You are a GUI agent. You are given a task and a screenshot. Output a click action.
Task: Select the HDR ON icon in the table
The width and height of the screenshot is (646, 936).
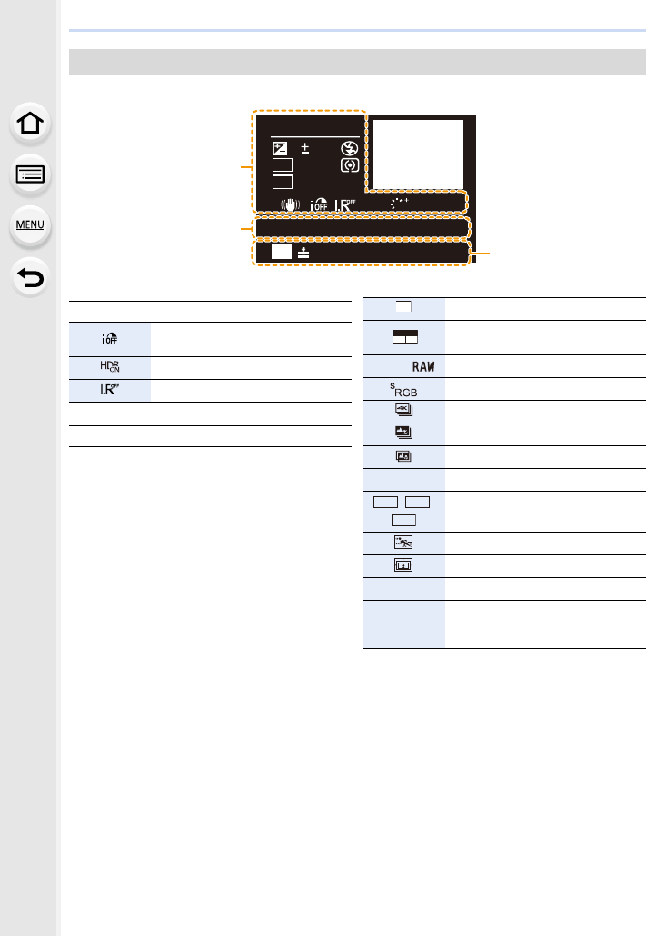[110, 366]
